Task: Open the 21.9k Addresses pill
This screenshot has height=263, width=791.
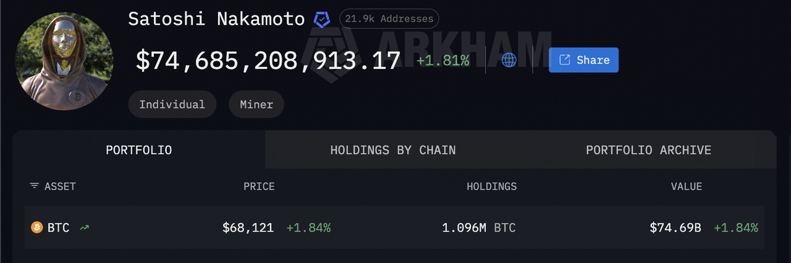Action: tap(389, 18)
